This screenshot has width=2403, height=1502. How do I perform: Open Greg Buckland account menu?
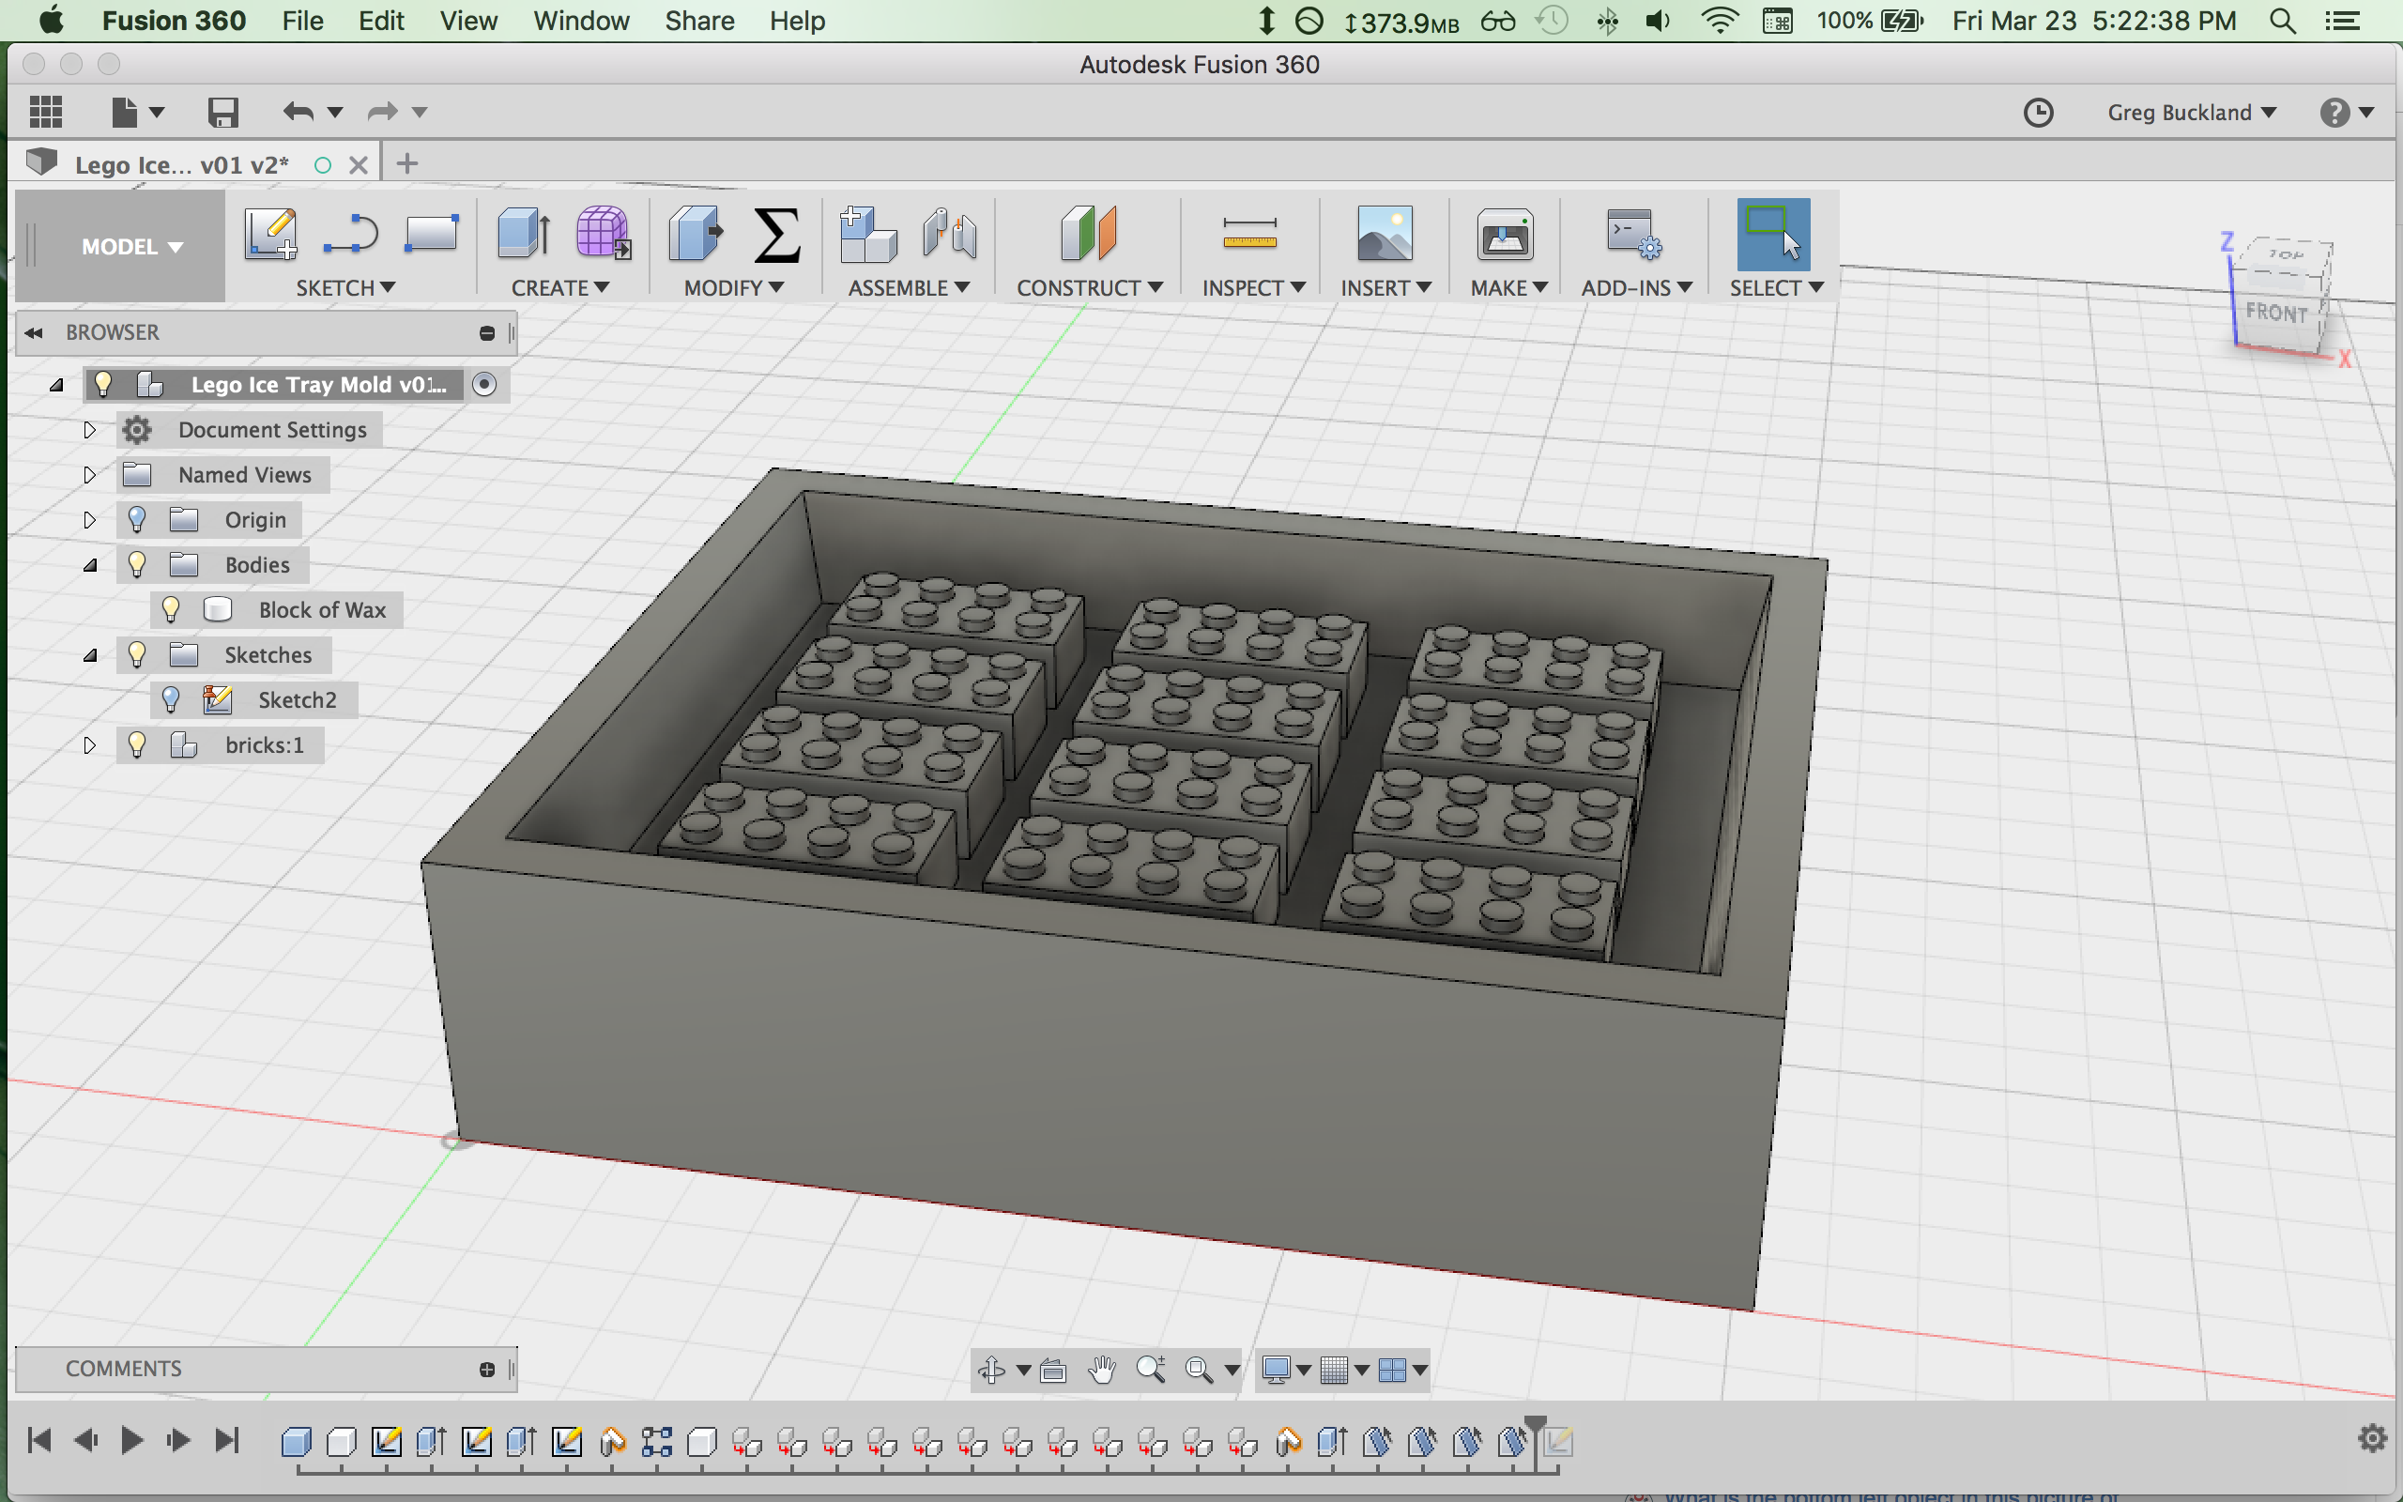[x=2192, y=113]
